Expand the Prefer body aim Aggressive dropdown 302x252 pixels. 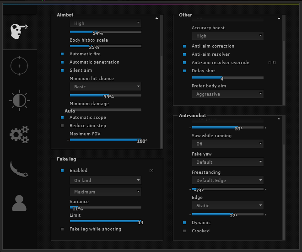pos(227,94)
